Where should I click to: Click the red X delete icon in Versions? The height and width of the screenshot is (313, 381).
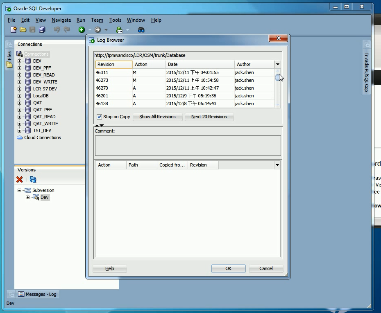pyautogui.click(x=19, y=179)
